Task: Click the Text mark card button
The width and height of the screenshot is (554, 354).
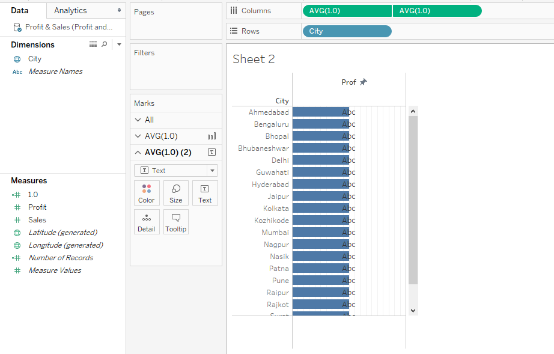Action: click(x=205, y=193)
